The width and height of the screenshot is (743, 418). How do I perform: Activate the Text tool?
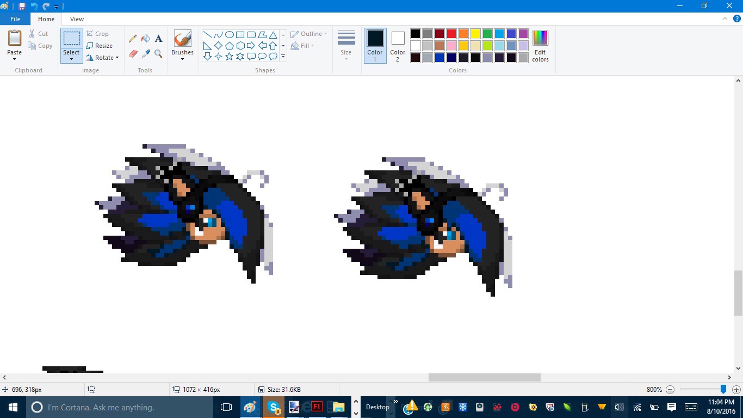coord(158,39)
